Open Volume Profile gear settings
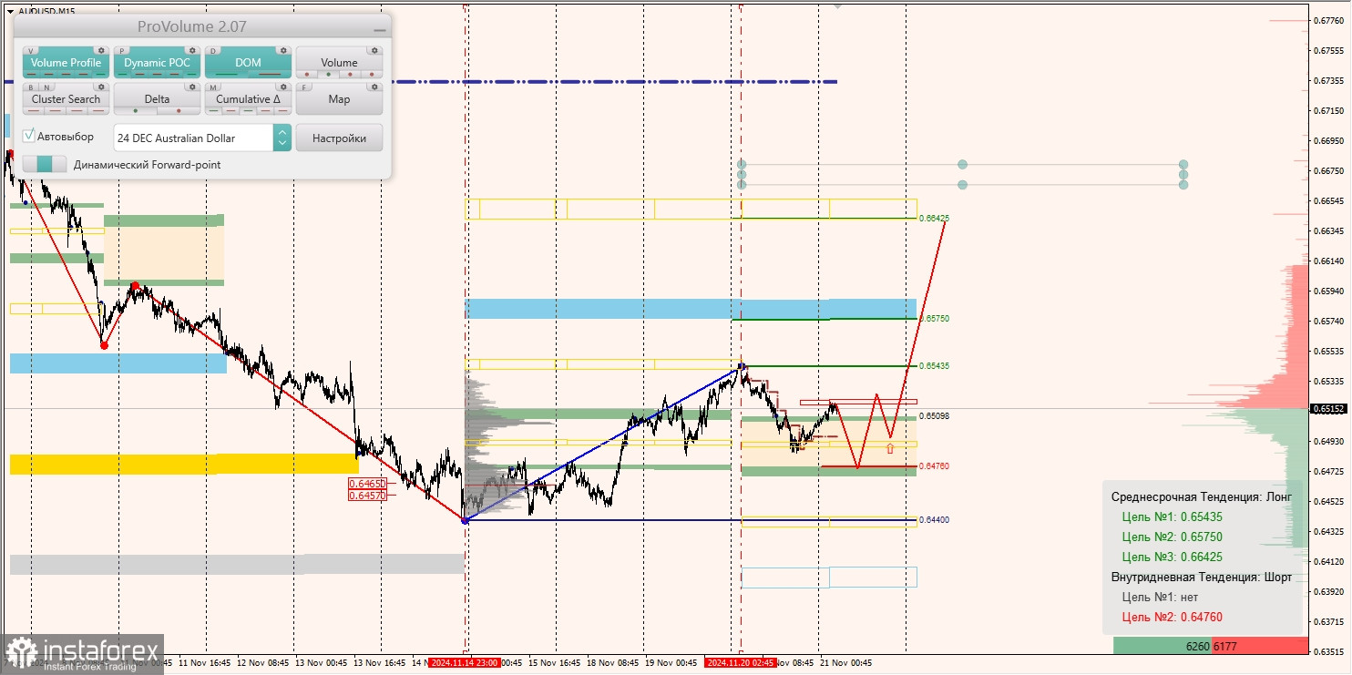 pos(101,50)
